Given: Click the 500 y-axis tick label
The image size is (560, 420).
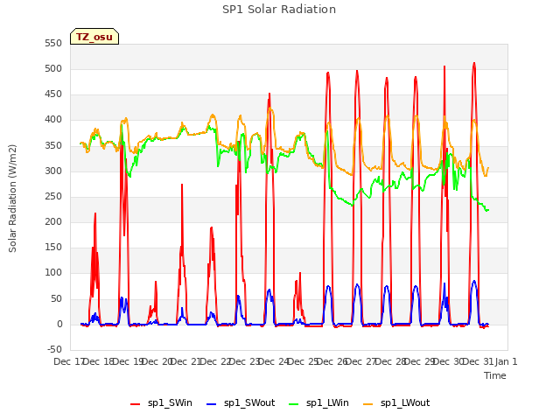Looking at the screenshot, I should tap(53, 68).
